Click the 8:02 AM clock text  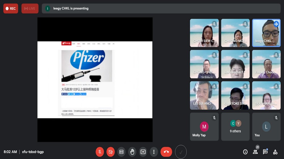10,152
